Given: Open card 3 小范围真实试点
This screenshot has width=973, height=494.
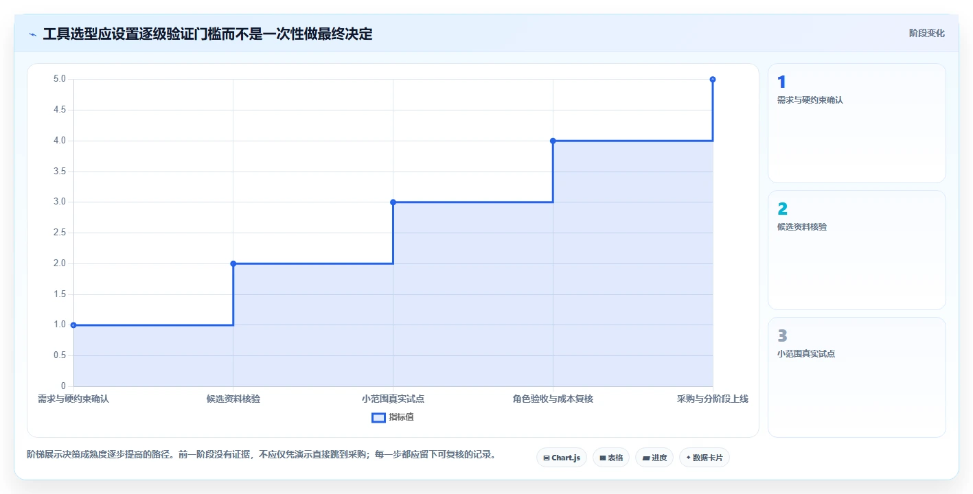Looking at the screenshot, I should coord(856,377).
